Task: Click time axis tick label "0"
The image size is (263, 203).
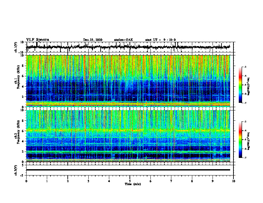Action: pyautogui.click(x=26, y=181)
